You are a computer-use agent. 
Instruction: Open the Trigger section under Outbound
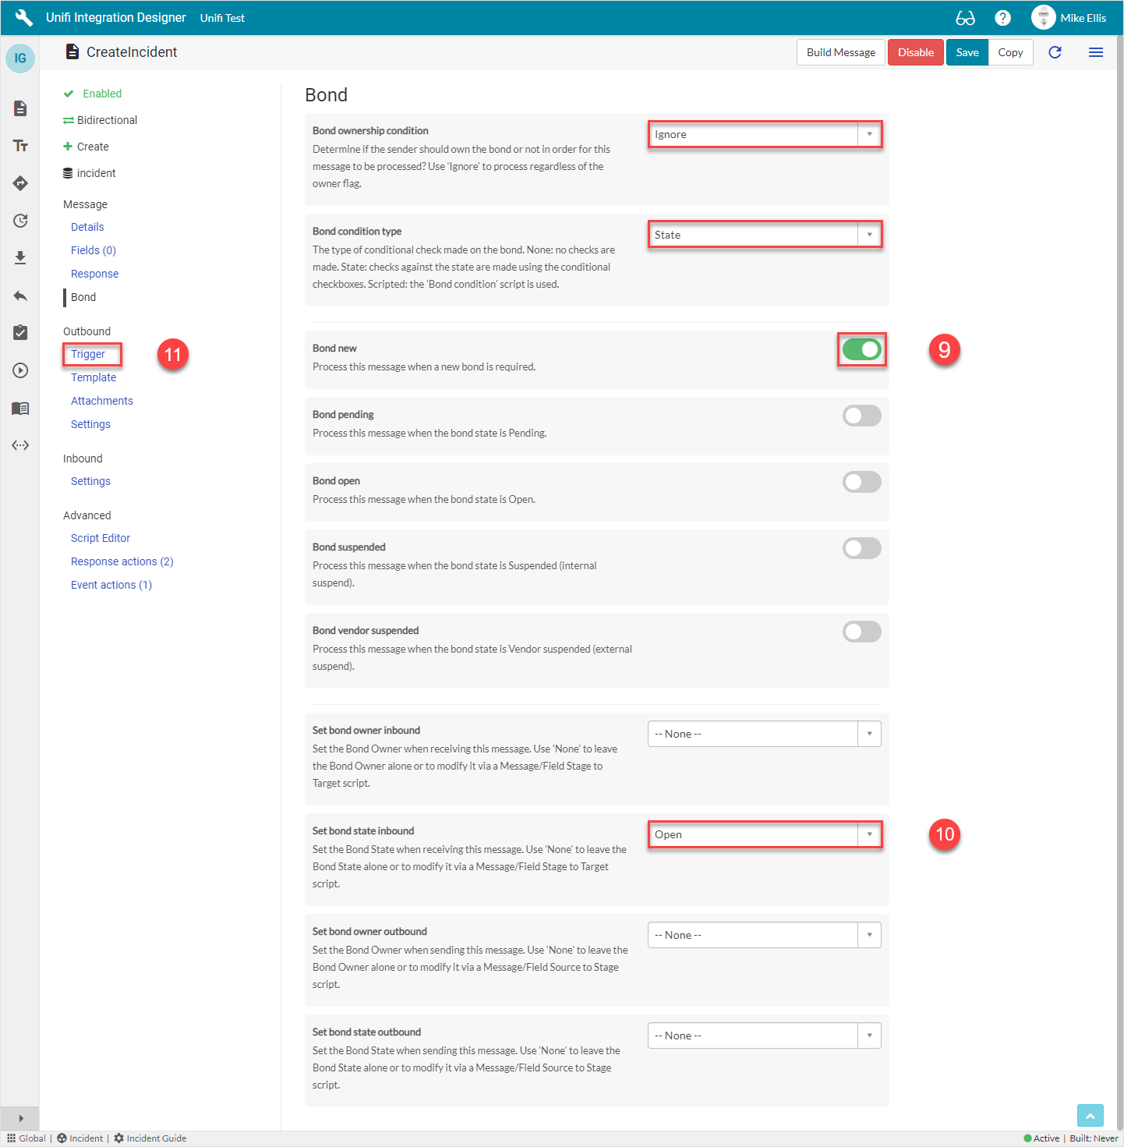[88, 354]
